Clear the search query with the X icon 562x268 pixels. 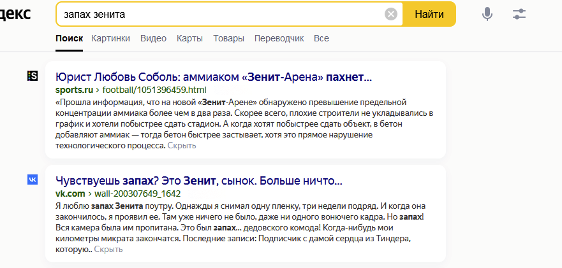click(391, 14)
